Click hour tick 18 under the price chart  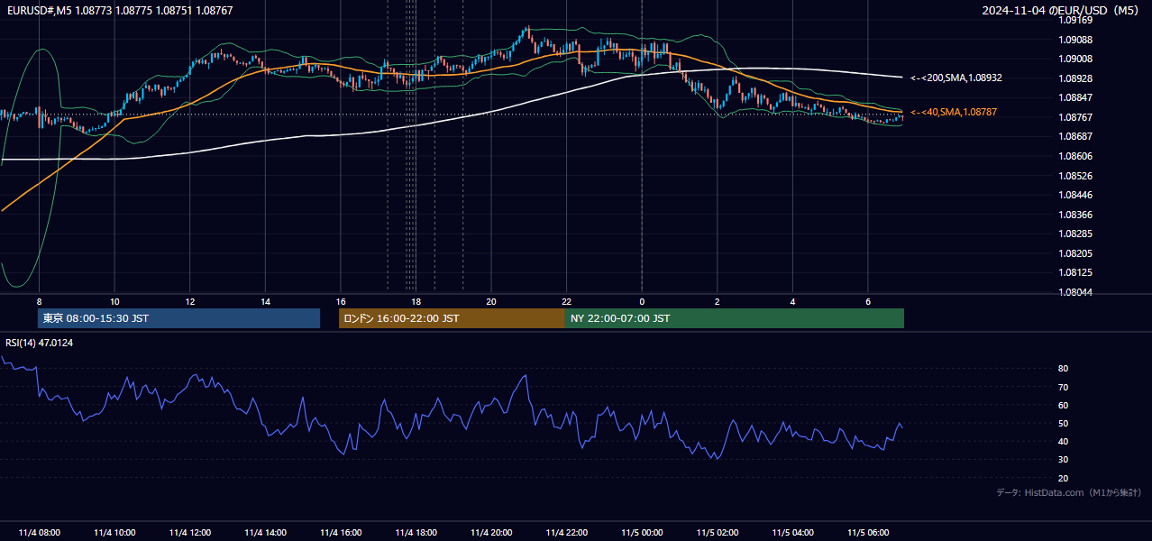pyautogui.click(x=416, y=301)
